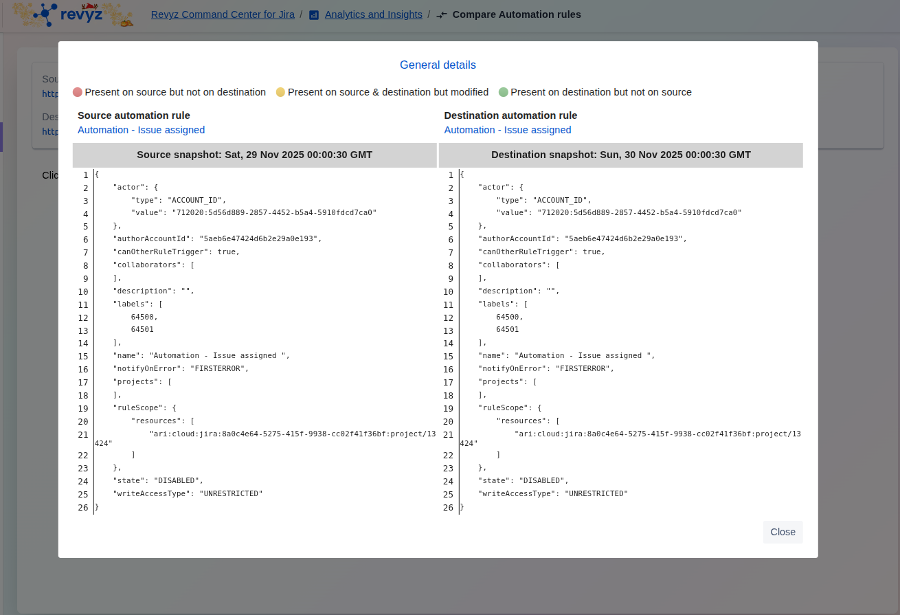900x615 pixels.
Task: Click the "state": "DISABLED" line in the destination JSON
Action: click(524, 481)
